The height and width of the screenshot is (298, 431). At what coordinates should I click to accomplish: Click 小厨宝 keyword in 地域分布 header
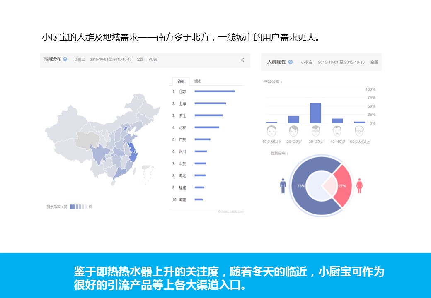(80, 59)
